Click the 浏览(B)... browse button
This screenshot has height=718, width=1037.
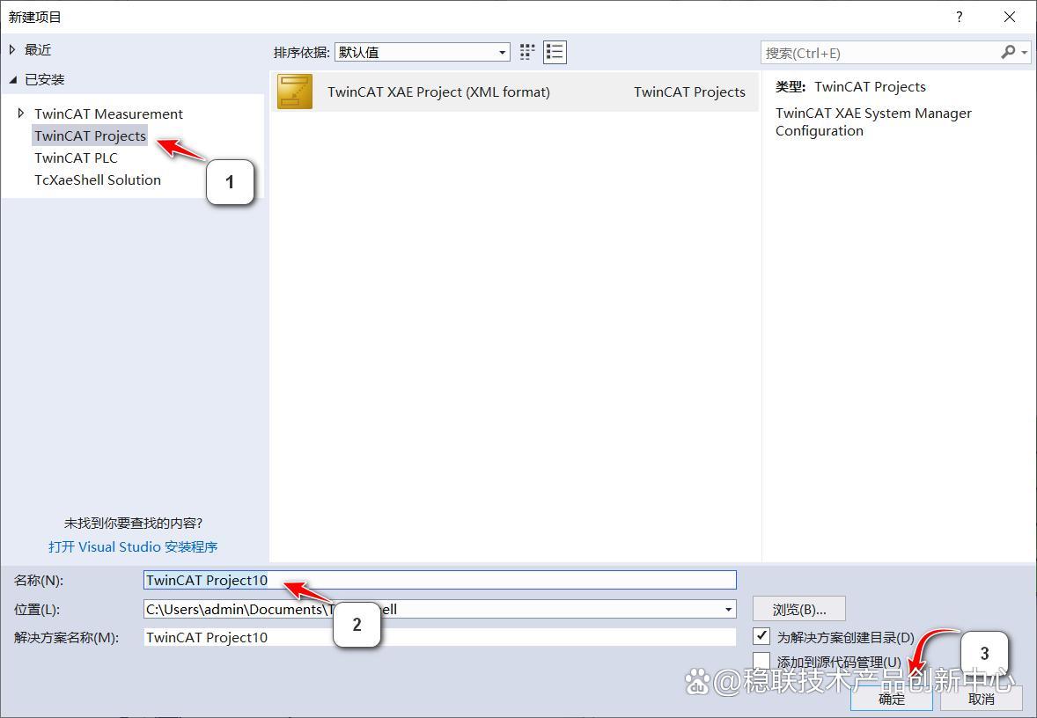click(x=799, y=609)
